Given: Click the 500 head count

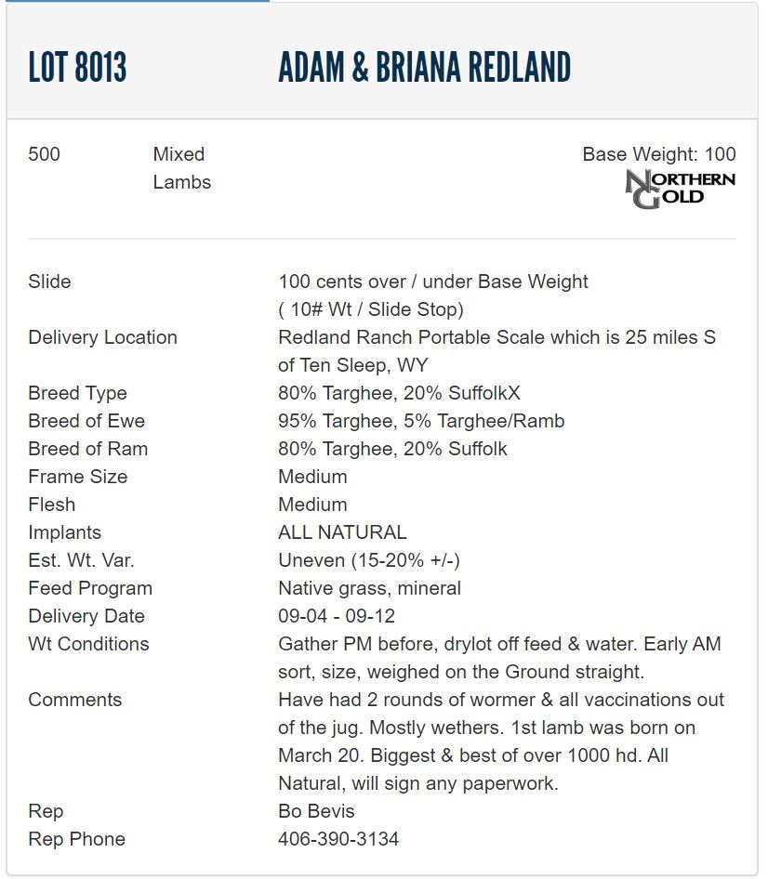Looking at the screenshot, I should (45, 154).
